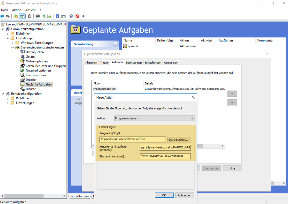288x204 pixels.
Task: Open the Datei menu
Action: (5, 10)
